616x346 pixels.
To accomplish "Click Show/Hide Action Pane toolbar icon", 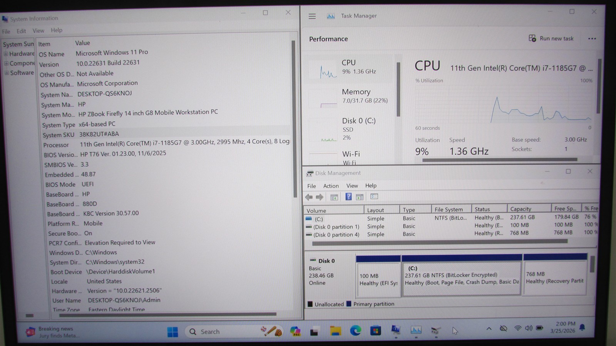I will tap(360, 197).
